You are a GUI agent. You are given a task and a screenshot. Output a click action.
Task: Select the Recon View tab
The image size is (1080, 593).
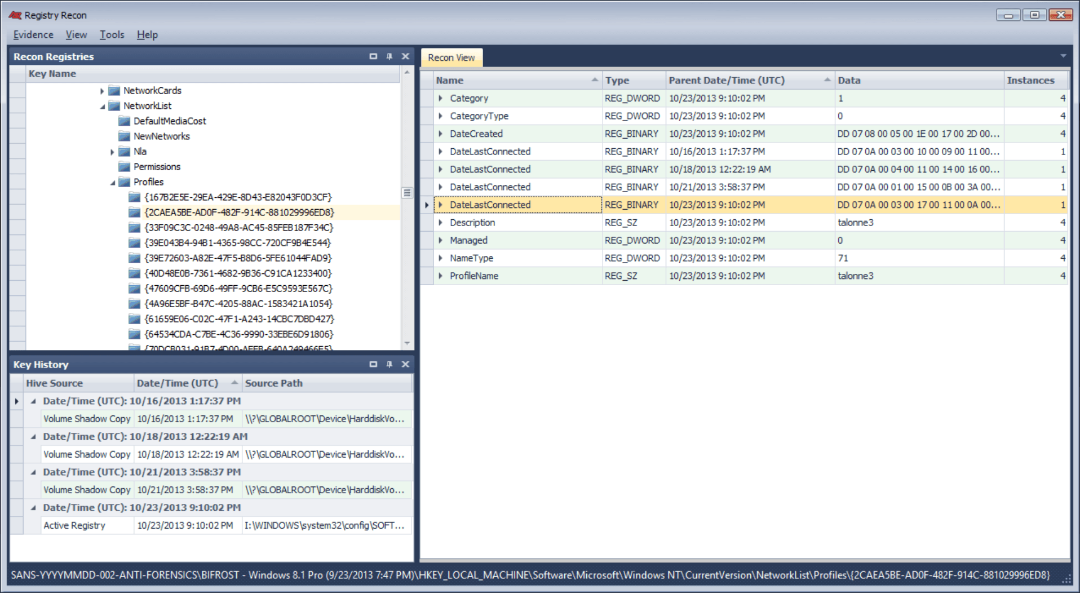pos(451,57)
